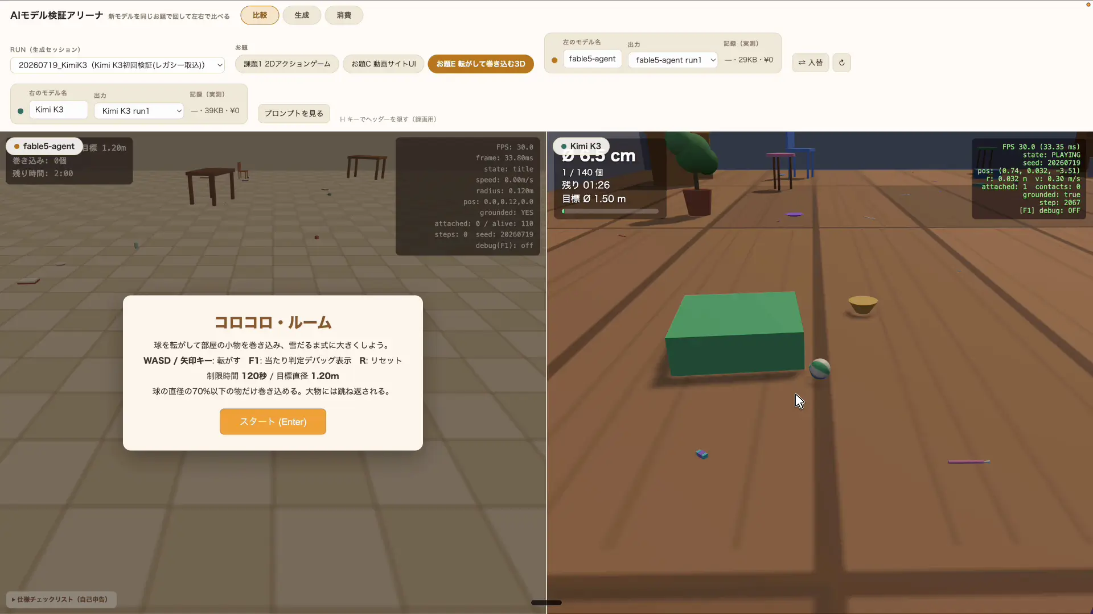Click the small blue eraser object on floor
This screenshot has width=1093, height=614.
[x=701, y=454]
